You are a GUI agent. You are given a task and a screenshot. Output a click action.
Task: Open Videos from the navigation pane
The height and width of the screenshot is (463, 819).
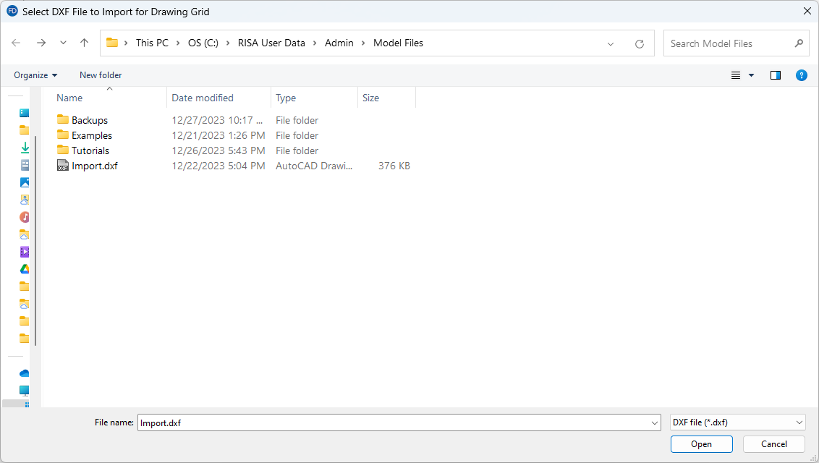pyautogui.click(x=25, y=252)
